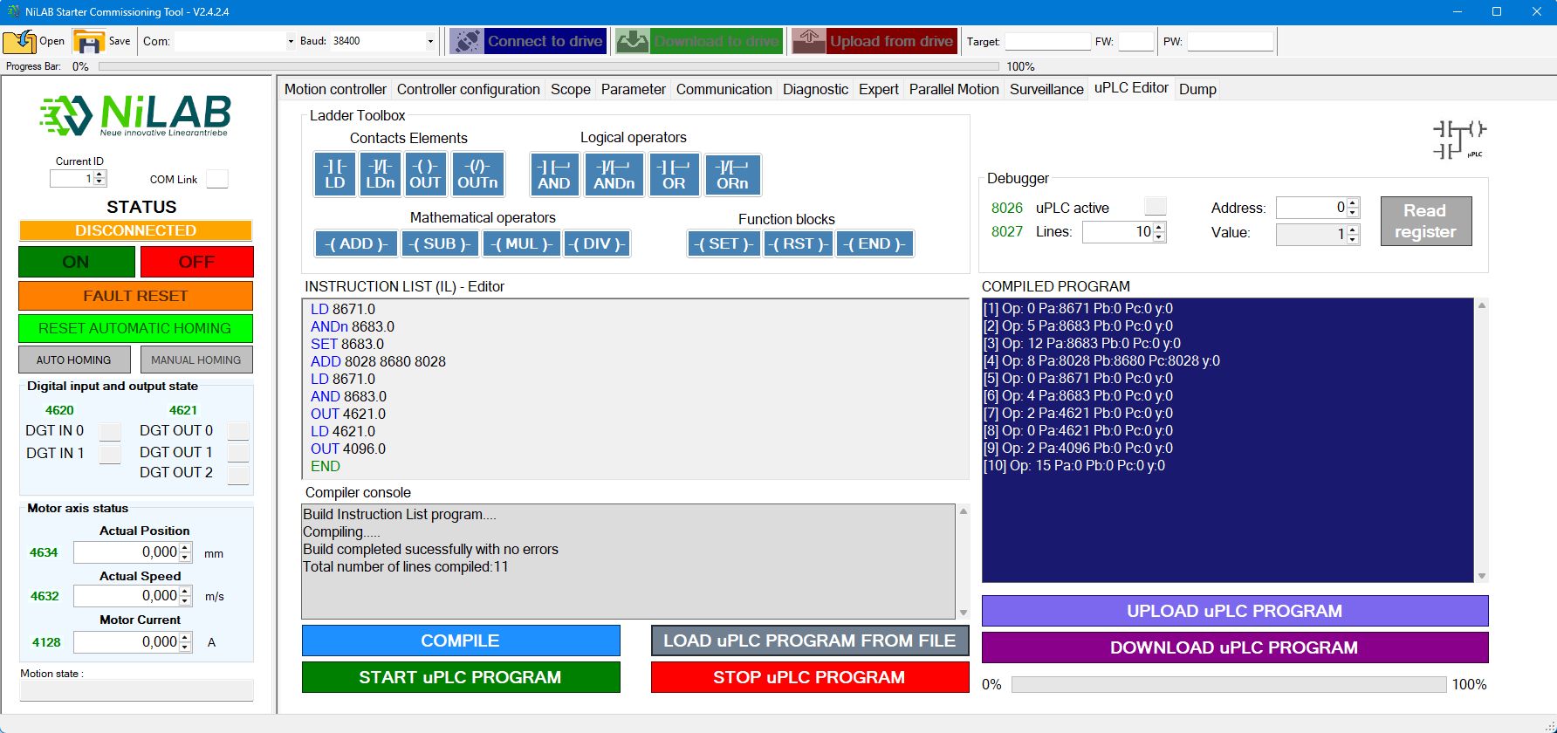Insert the OR logical operator
The image size is (1557, 733).
(x=673, y=175)
